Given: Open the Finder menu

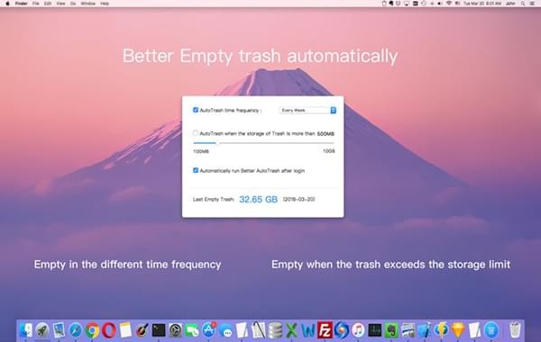Looking at the screenshot, I should [x=21, y=4].
